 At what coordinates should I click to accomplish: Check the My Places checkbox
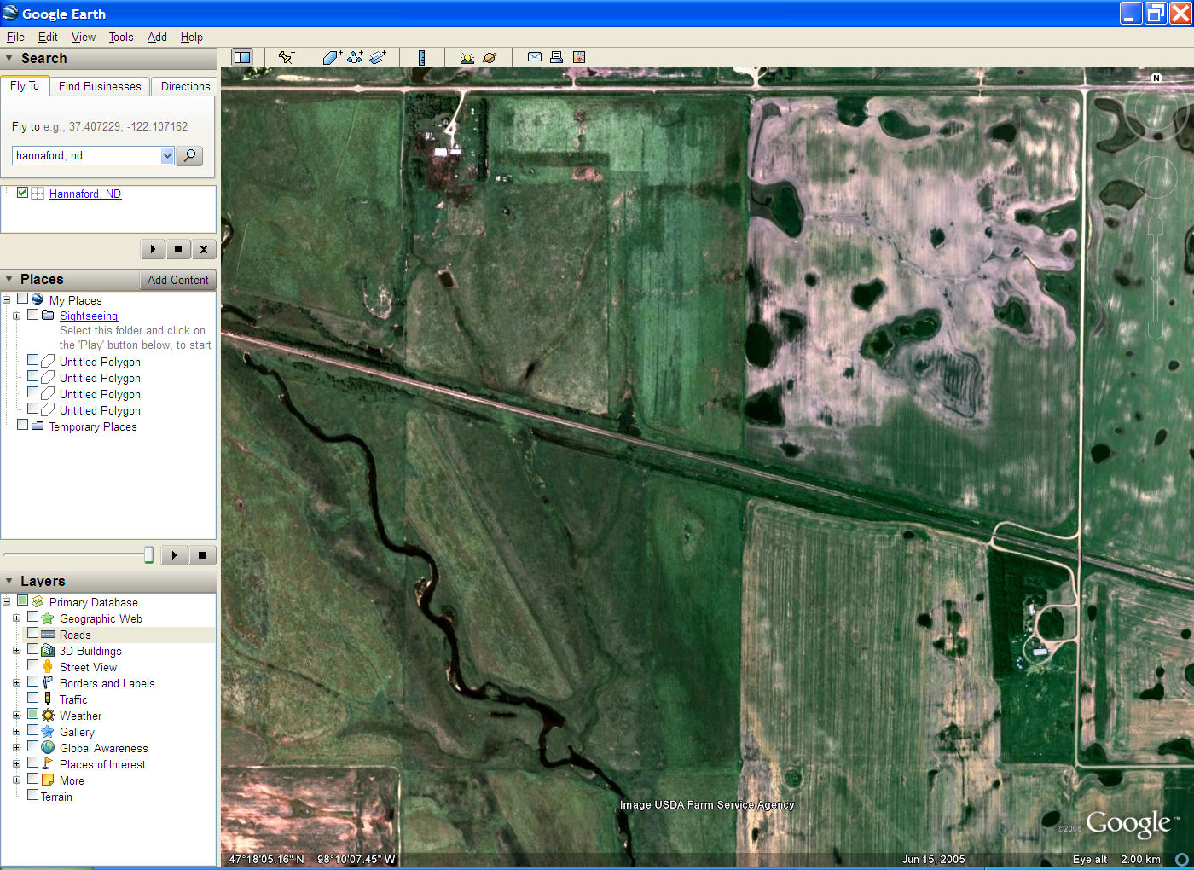(23, 299)
